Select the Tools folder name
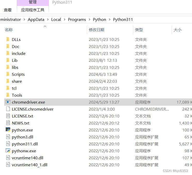Viewport: 192px width, 175px height. [x=17, y=95]
